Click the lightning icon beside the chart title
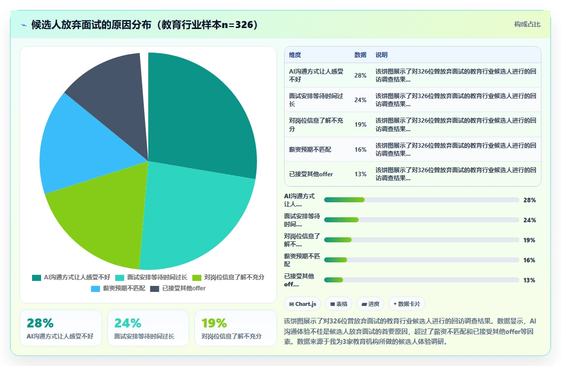561x366 pixels. pyautogui.click(x=24, y=25)
